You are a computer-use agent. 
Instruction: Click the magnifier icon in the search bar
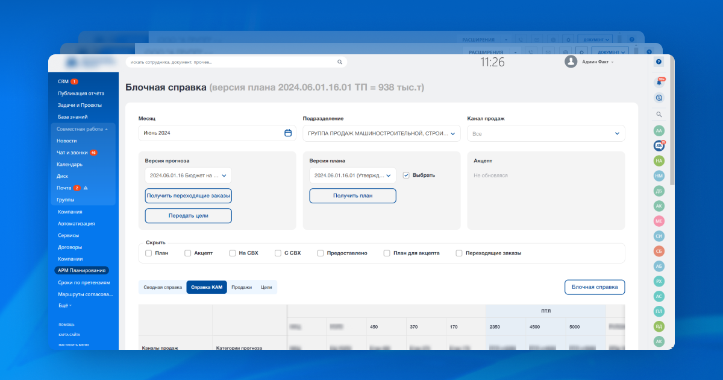(340, 62)
